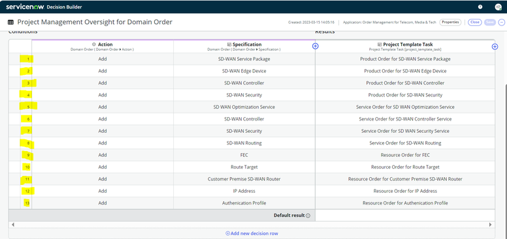Open Service Order for SD WAN Security Service result
This screenshot has height=239, width=507.
(405, 131)
